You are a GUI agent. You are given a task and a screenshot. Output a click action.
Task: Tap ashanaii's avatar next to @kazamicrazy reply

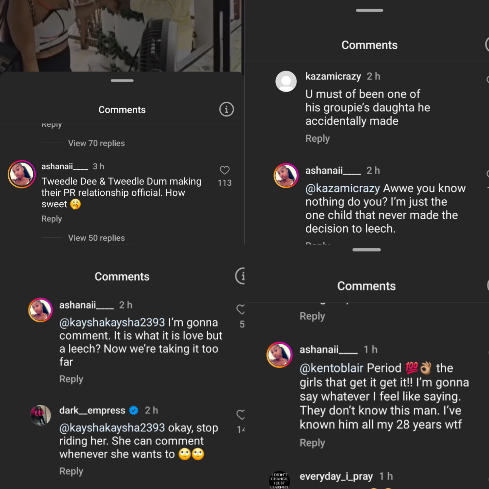tap(286, 175)
